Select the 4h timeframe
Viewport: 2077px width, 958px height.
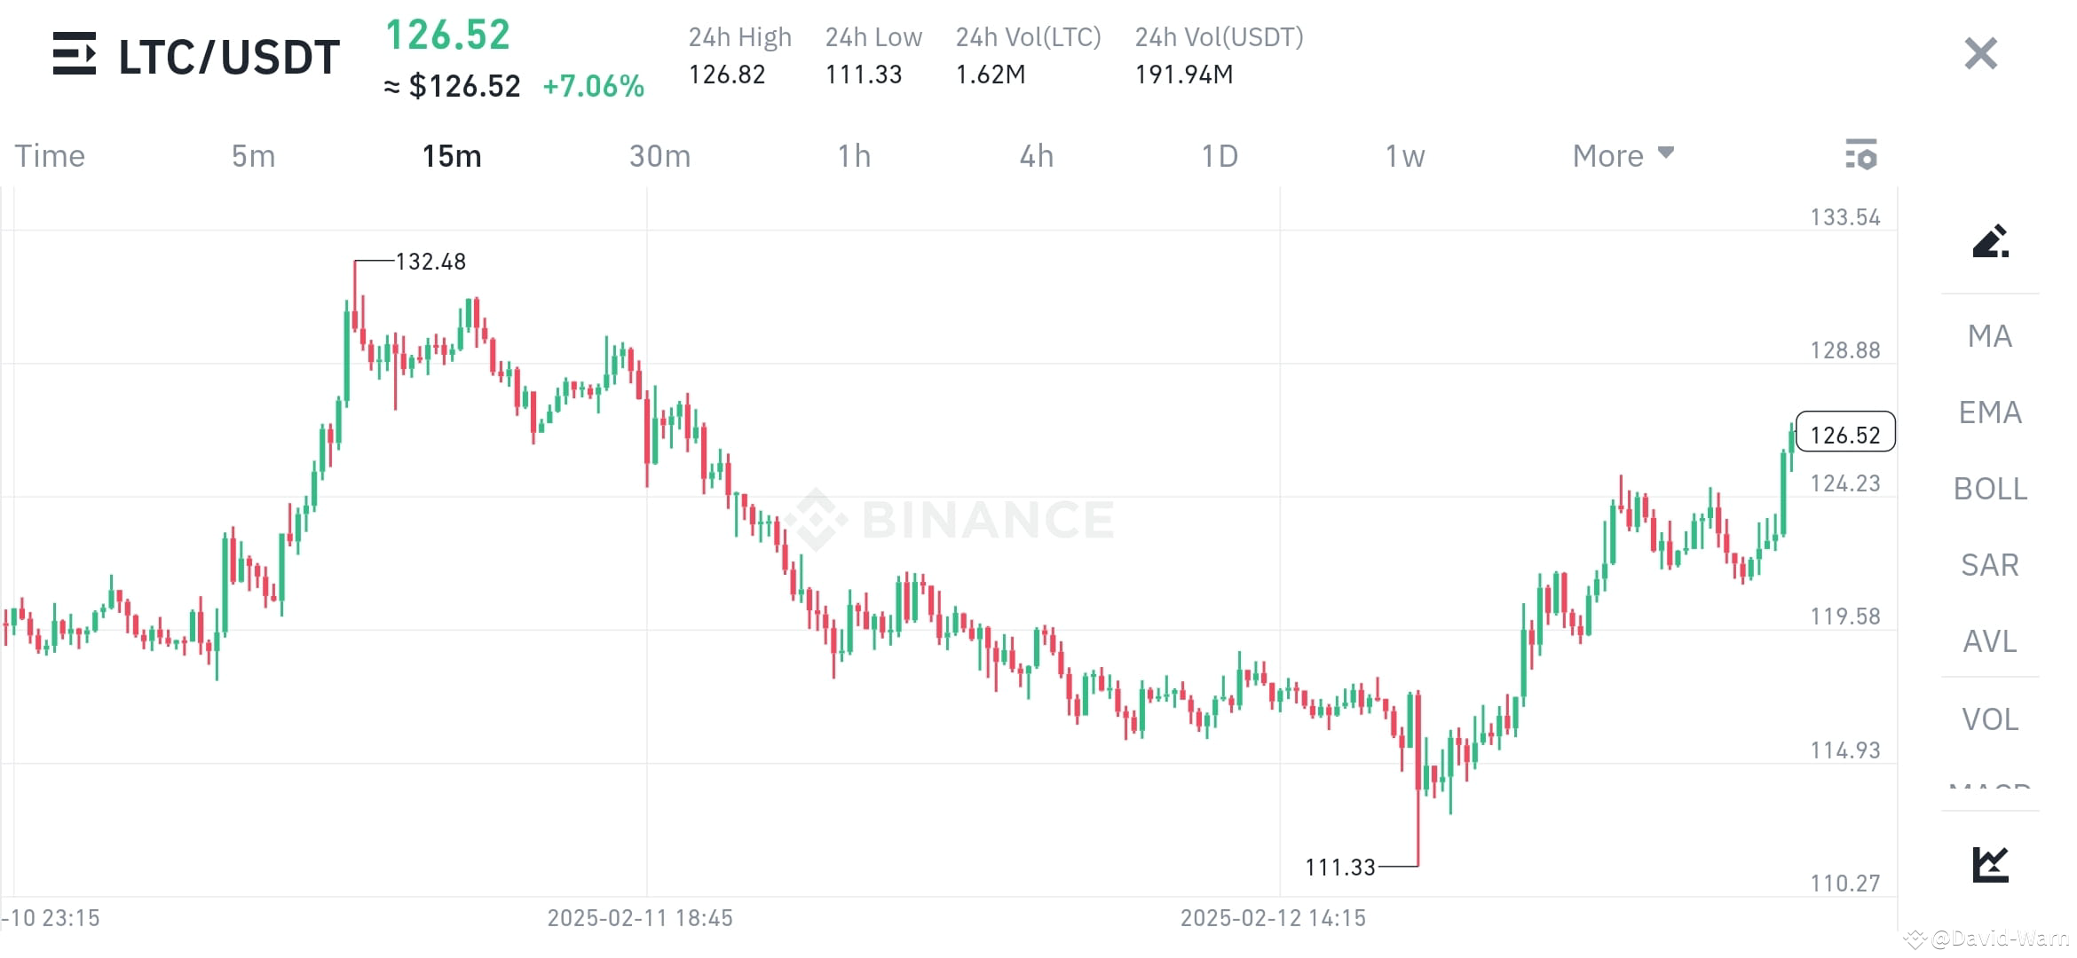[1036, 154]
